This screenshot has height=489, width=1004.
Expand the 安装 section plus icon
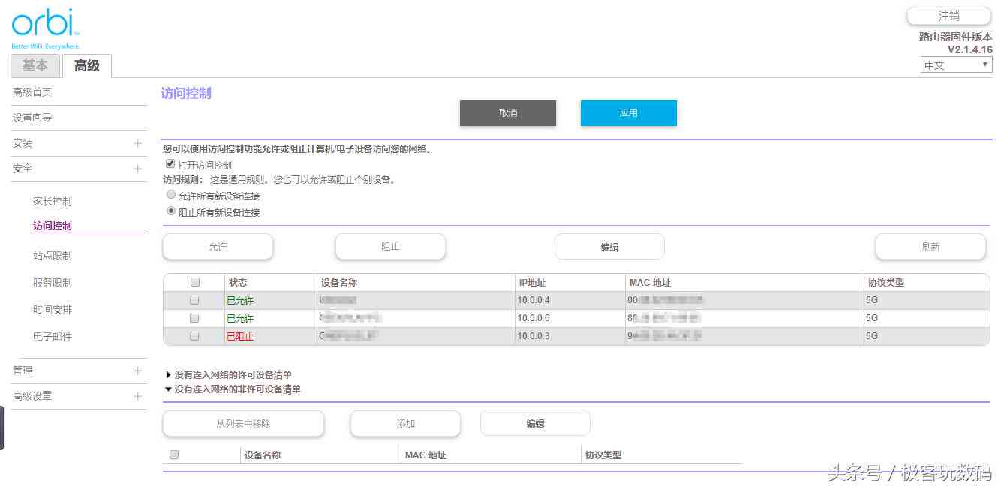(137, 143)
